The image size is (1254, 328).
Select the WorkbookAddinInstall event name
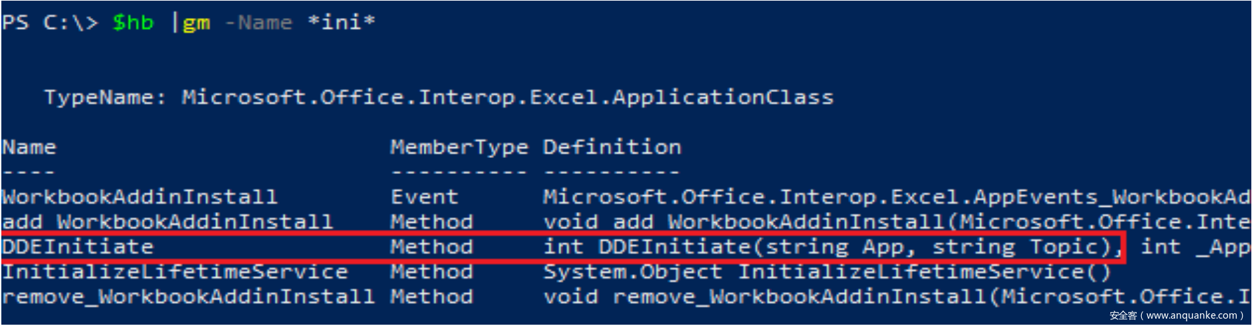140,197
